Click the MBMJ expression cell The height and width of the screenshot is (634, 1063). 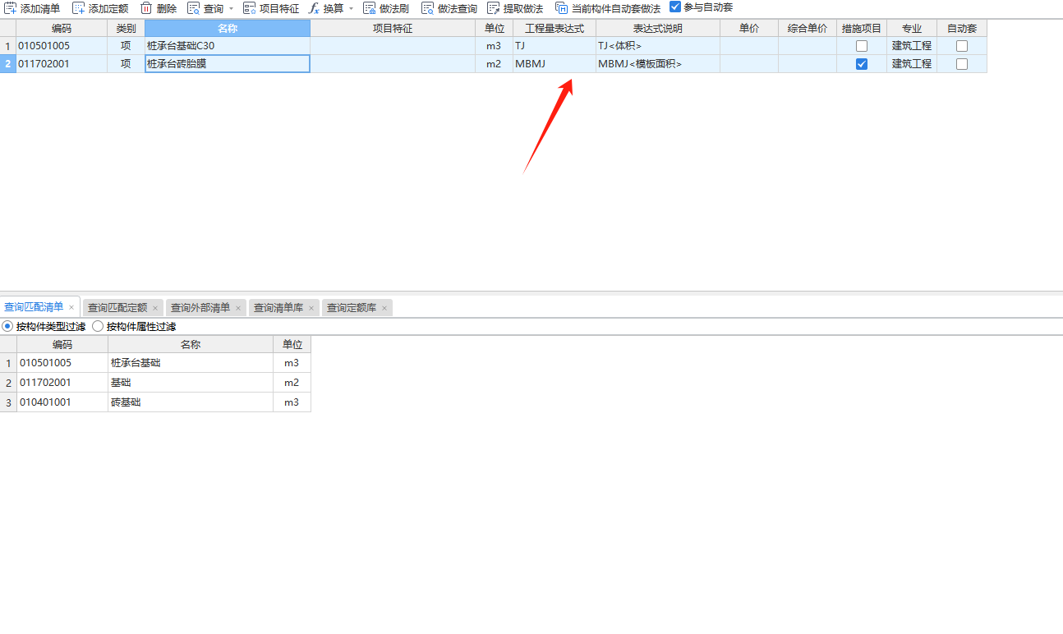click(x=555, y=64)
